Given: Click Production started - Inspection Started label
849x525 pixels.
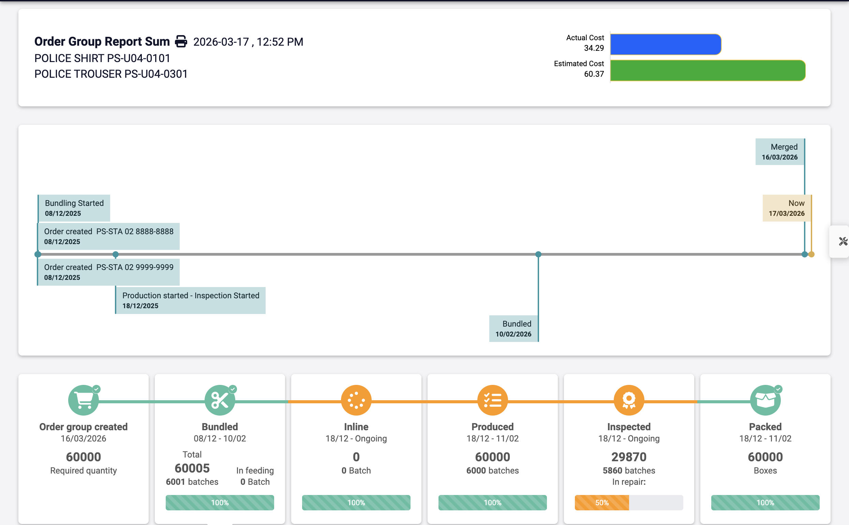Looking at the screenshot, I should pyautogui.click(x=190, y=300).
